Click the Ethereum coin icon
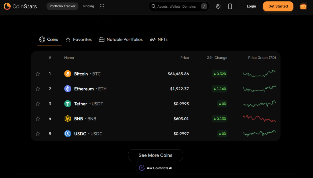The width and height of the screenshot is (313, 178). pos(68,89)
